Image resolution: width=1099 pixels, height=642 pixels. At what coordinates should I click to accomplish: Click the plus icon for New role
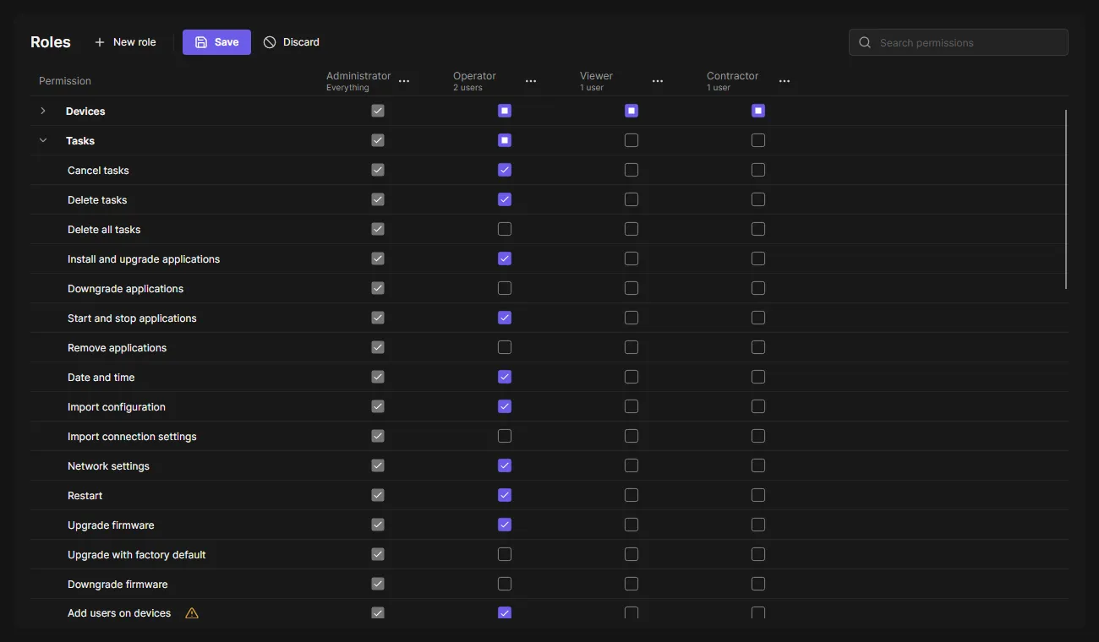(100, 42)
